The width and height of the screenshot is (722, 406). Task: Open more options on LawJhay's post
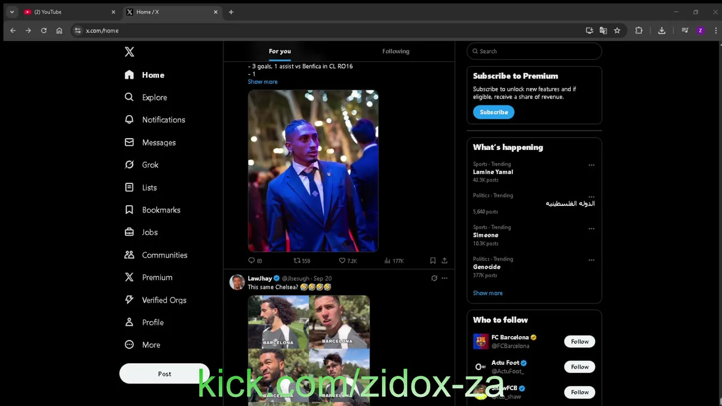[x=444, y=278]
